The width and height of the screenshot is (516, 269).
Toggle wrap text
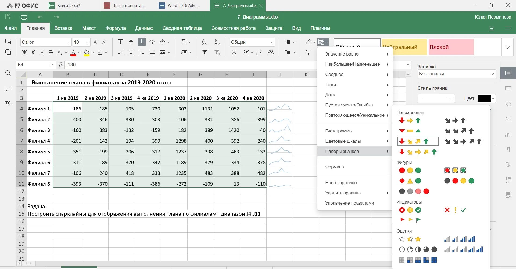[152, 42]
